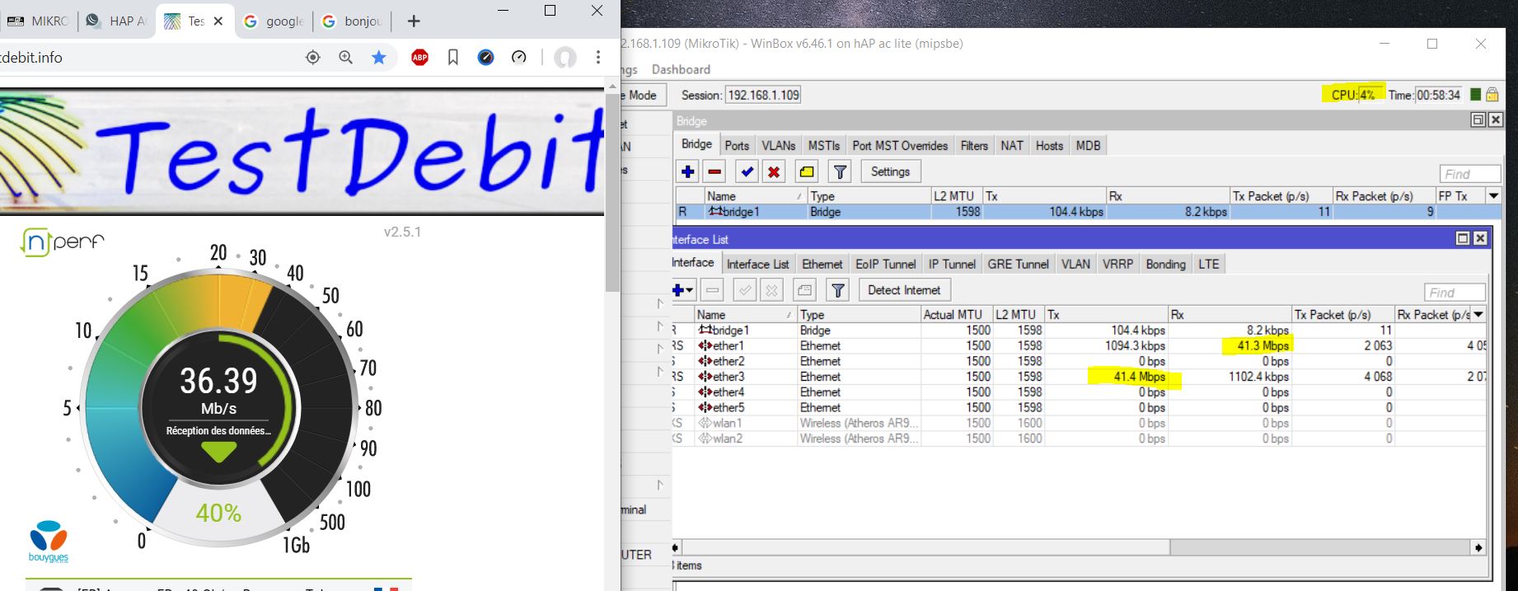The image size is (1518, 591).
Task: Switch to the Ports tab
Action: click(737, 146)
